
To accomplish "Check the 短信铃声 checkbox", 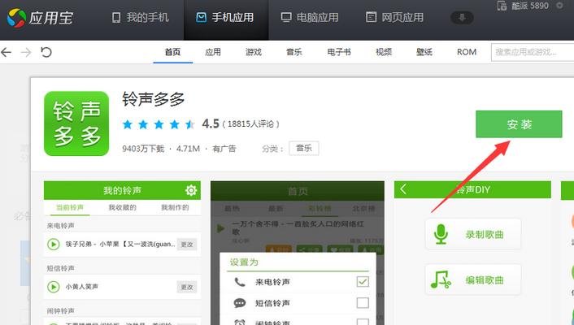I will (363, 303).
